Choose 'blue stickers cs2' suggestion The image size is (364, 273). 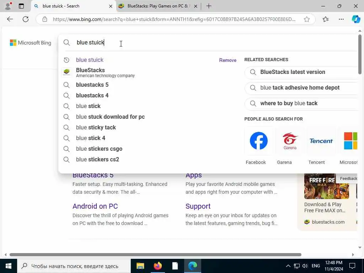pyautogui.click(x=97, y=160)
